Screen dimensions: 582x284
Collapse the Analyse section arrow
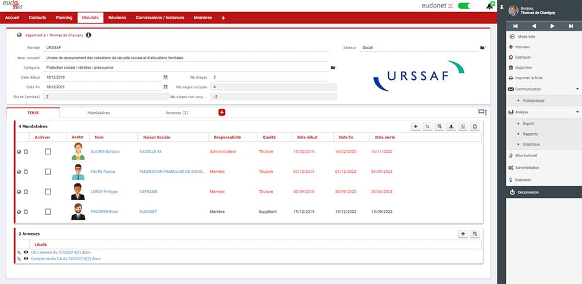click(x=577, y=112)
